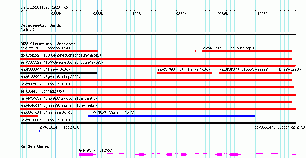The height and width of the screenshot is (158, 306).
Task: Click label 'esv26443 (Conrad2009)'
Action: 42,91
